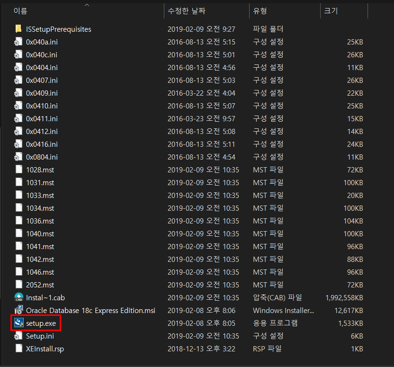Viewport: 394px width, 367px height.
Task: Select the file name setup.exe
Action: click(41, 323)
